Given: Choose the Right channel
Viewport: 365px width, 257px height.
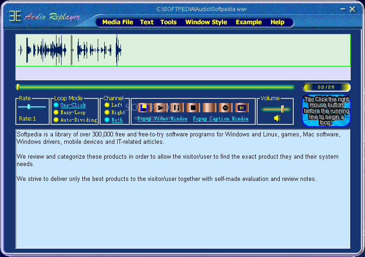Looking at the screenshot, I should point(115,112).
